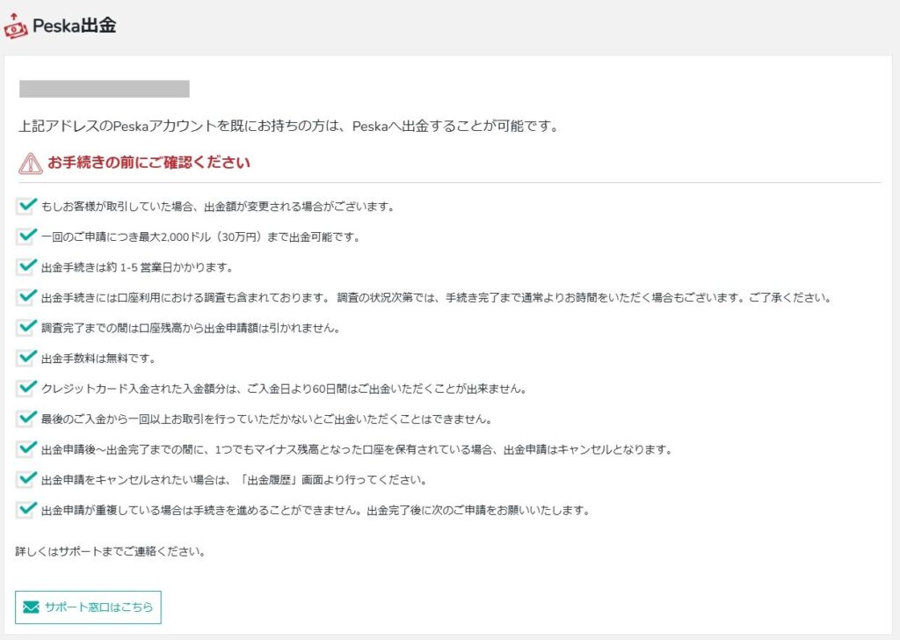The image size is (900, 640).
Task: Click the redacted gray email address bar
Action: [x=104, y=89]
